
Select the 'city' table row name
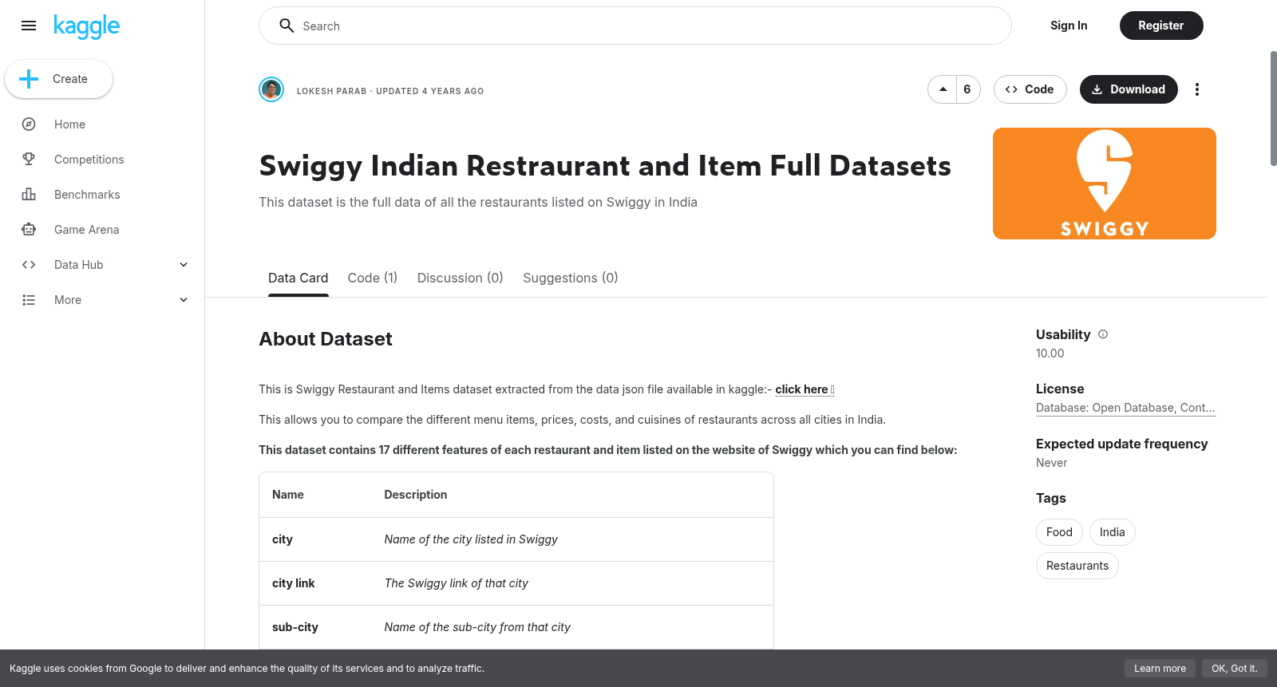tap(283, 539)
